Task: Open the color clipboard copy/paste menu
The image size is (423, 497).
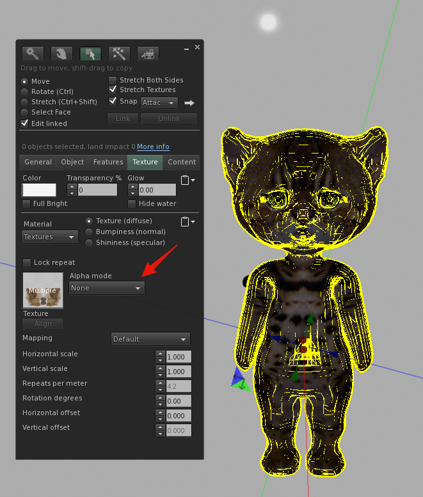Action: pyautogui.click(x=188, y=180)
